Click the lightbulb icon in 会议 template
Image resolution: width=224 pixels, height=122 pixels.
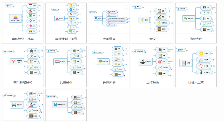point(142,20)
